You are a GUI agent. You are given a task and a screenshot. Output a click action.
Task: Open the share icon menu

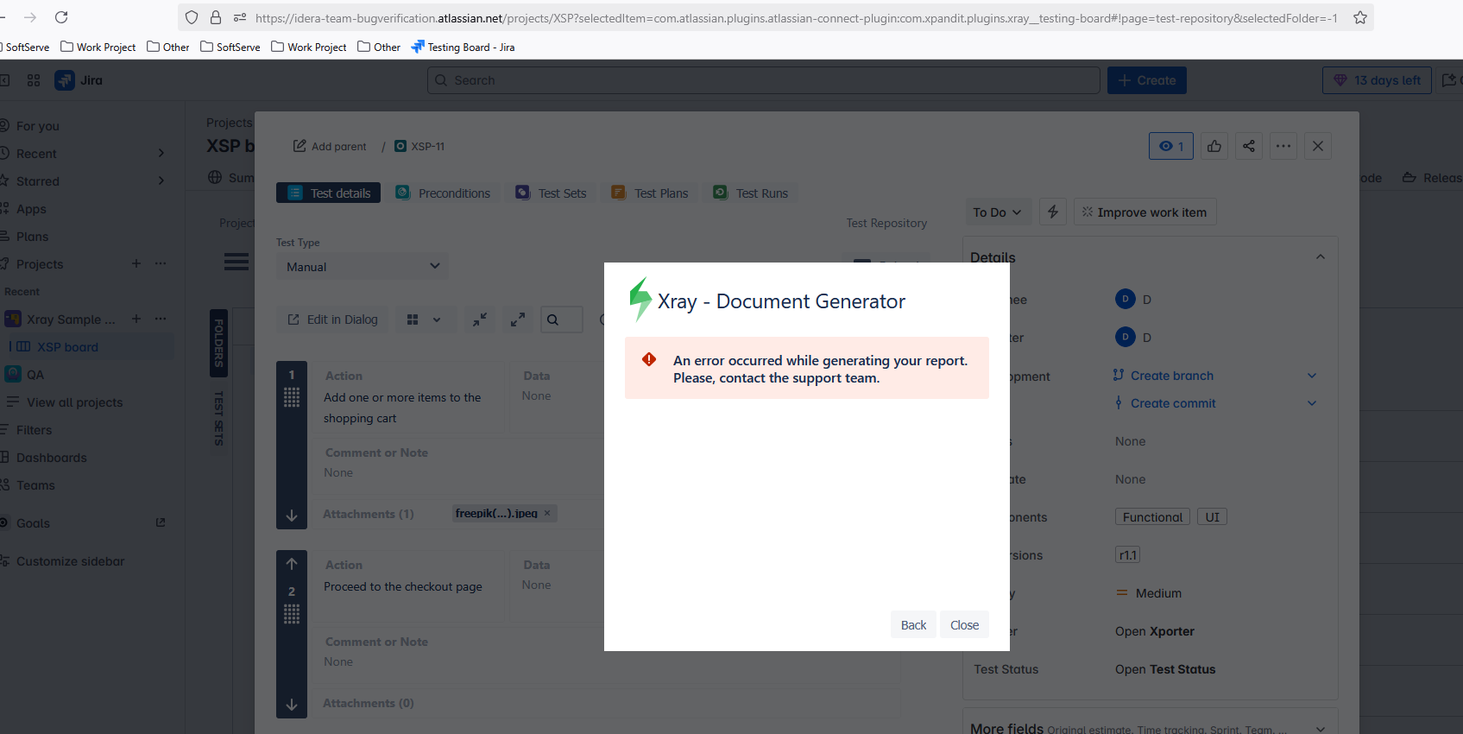pyautogui.click(x=1249, y=146)
